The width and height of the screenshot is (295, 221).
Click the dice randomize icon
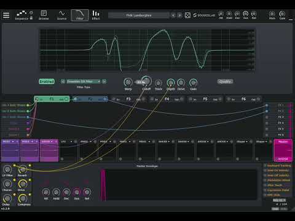187,15
